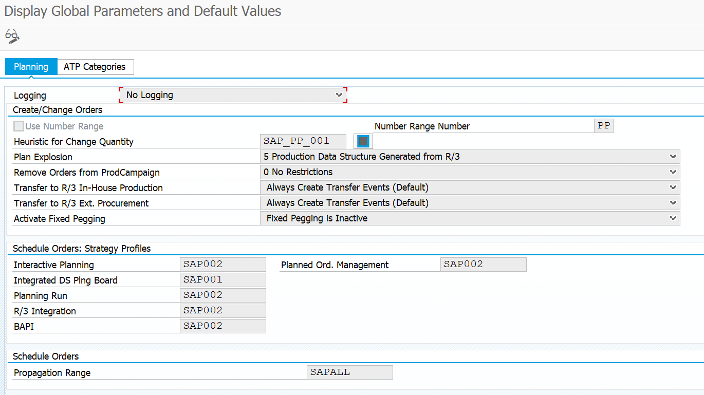Viewport: 704px width, 395px height.
Task: Toggle the Use Number Range checkbox
Action: (18, 126)
